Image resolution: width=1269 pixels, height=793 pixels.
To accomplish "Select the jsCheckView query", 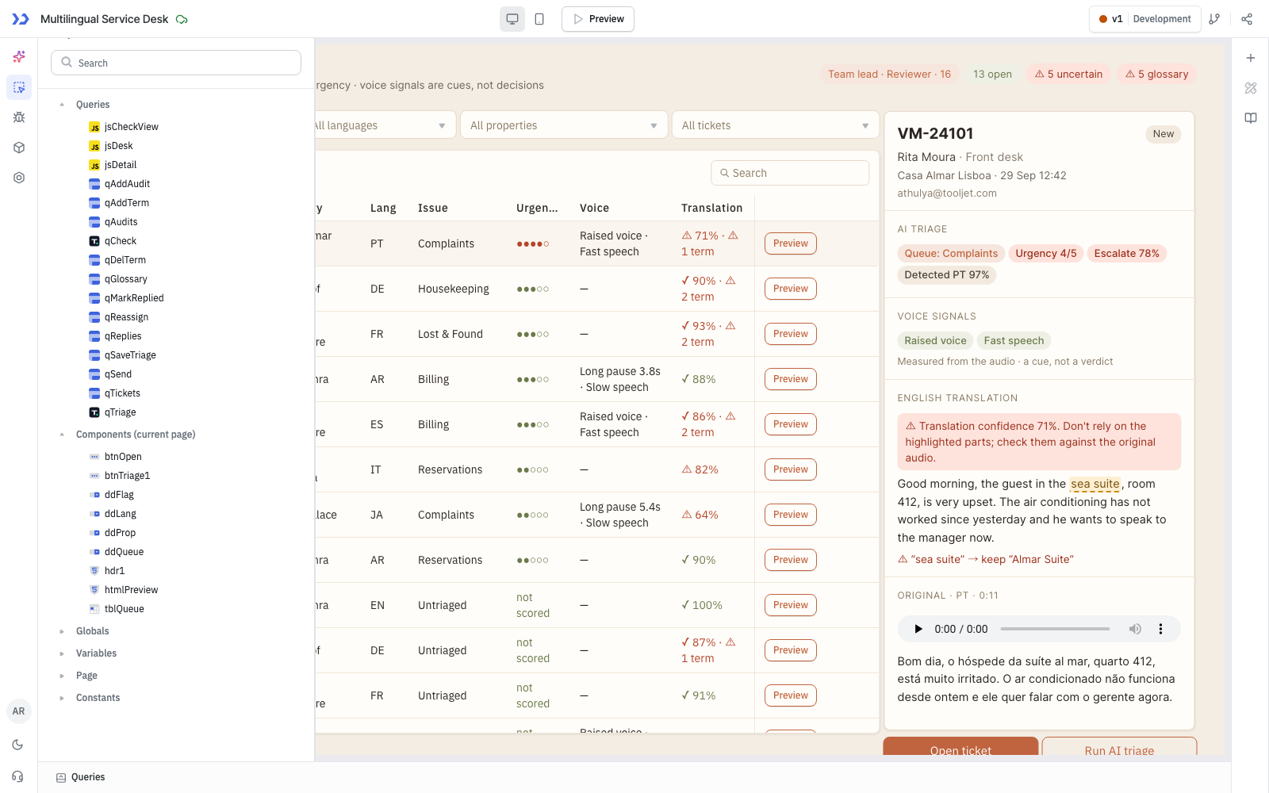I will pos(131,127).
